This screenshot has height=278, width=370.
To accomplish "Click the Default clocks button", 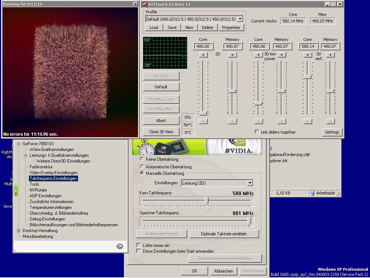I will [x=161, y=87].
